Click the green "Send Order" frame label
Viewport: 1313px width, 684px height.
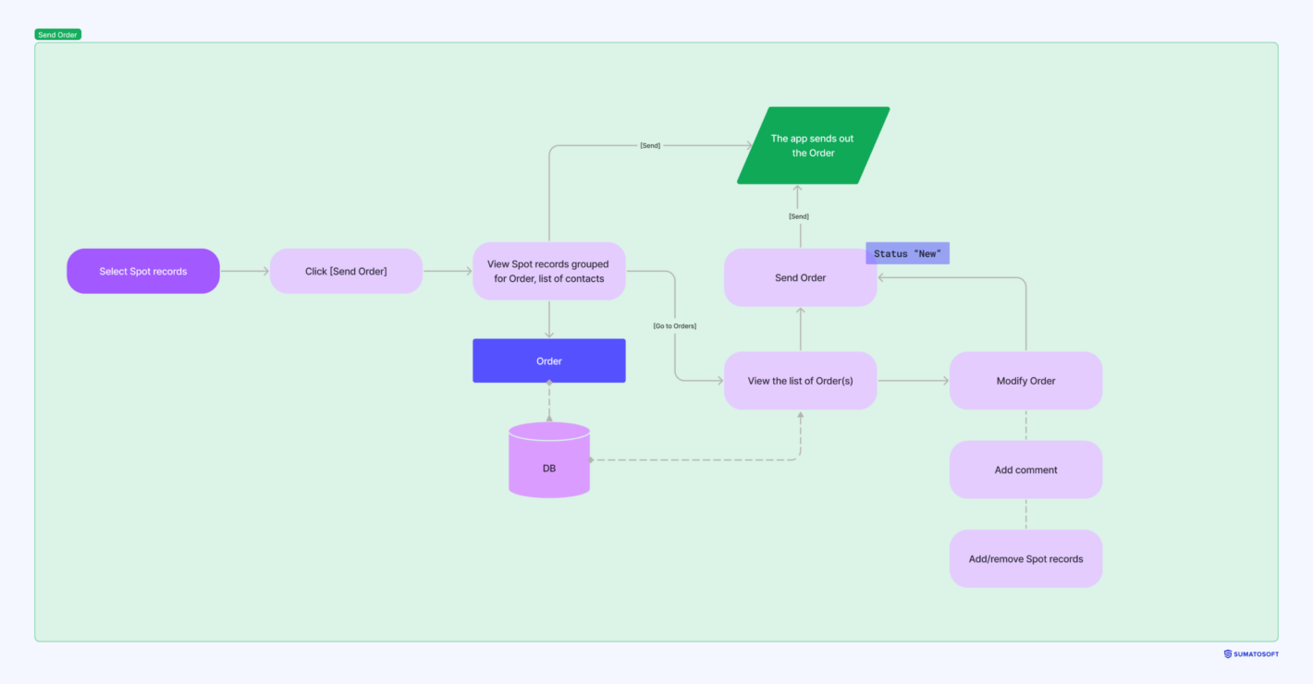coord(57,34)
